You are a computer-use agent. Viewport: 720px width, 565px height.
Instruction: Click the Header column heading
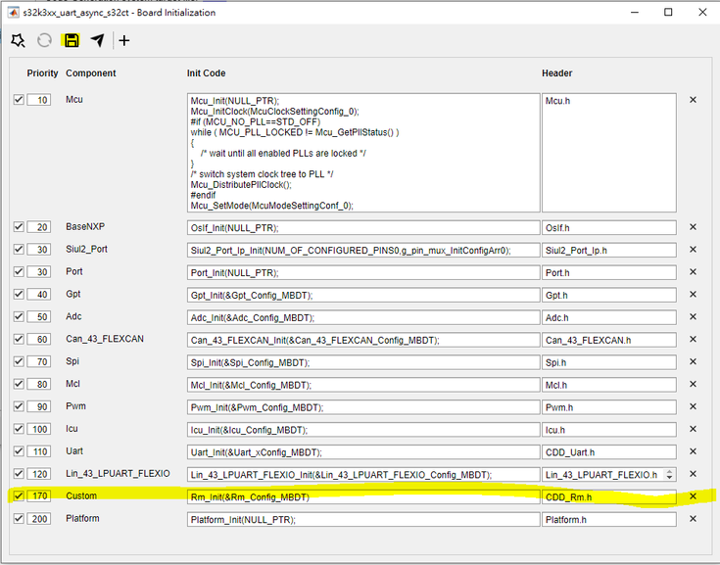click(557, 73)
